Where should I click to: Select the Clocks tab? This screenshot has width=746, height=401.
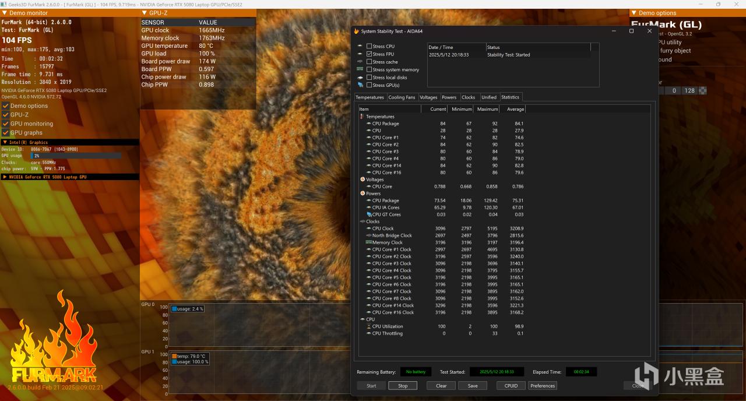469,97
